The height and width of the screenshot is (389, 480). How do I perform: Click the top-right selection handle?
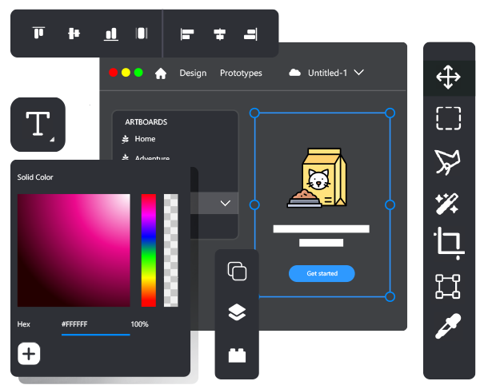click(x=390, y=113)
